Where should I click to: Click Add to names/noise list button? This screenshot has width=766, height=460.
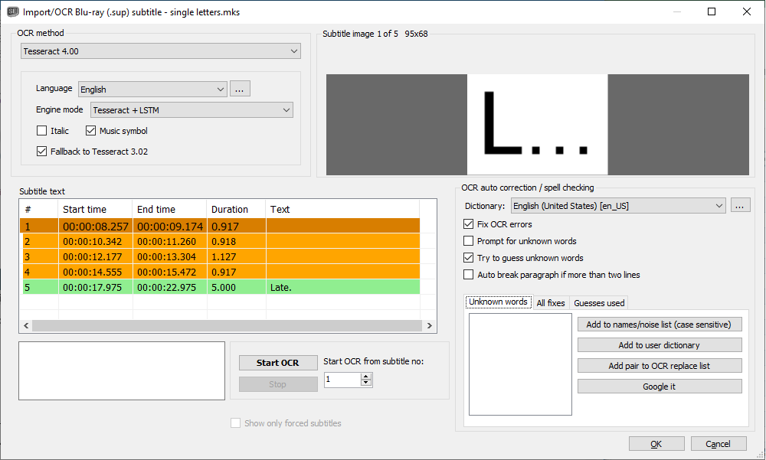(x=660, y=325)
